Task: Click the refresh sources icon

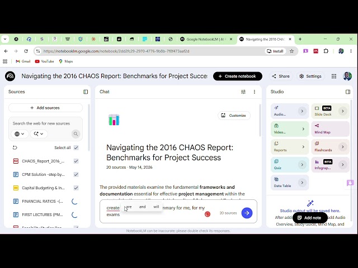Action: point(15,147)
